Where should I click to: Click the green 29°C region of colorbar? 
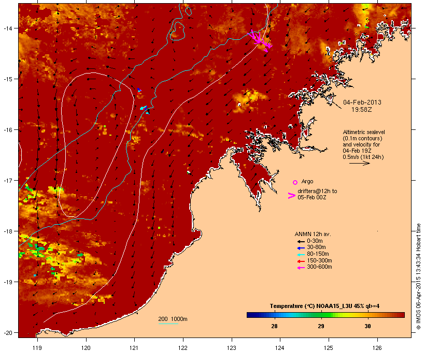click(x=321, y=315)
